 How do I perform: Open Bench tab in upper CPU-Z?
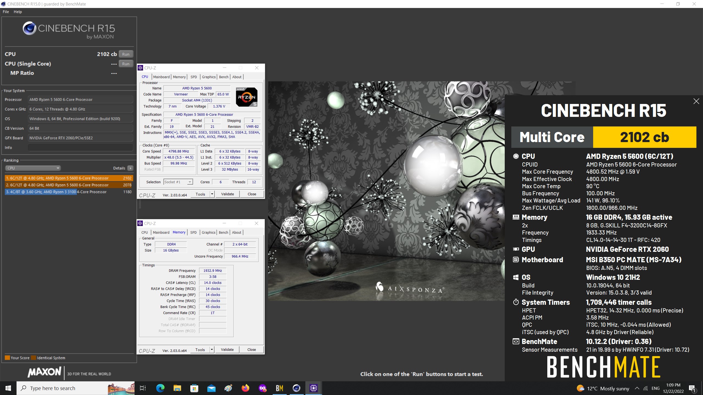[x=224, y=77]
